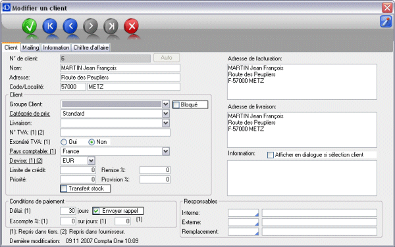This screenshot has height=247, width=395.
Task: Click the Information notes text area
Action: coord(302,178)
